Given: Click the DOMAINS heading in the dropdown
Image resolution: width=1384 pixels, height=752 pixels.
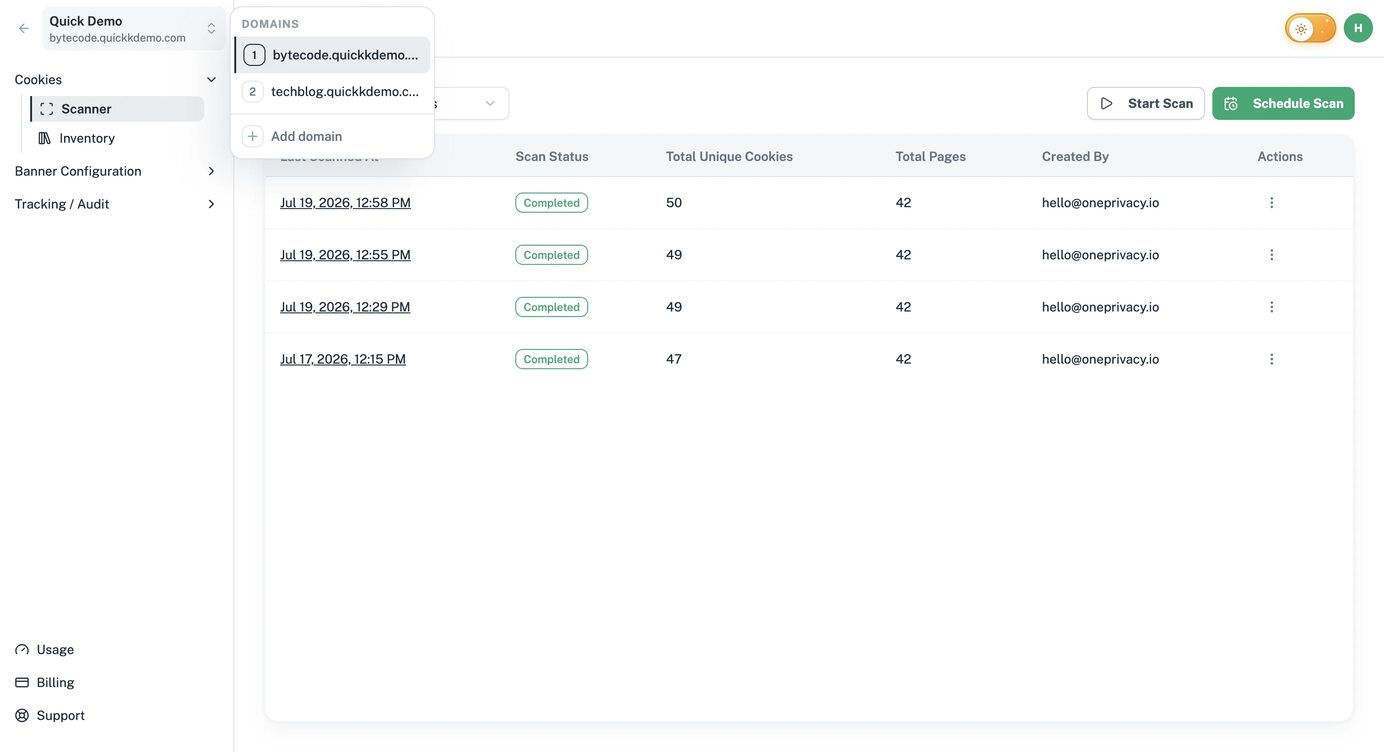Looking at the screenshot, I should 270,24.
